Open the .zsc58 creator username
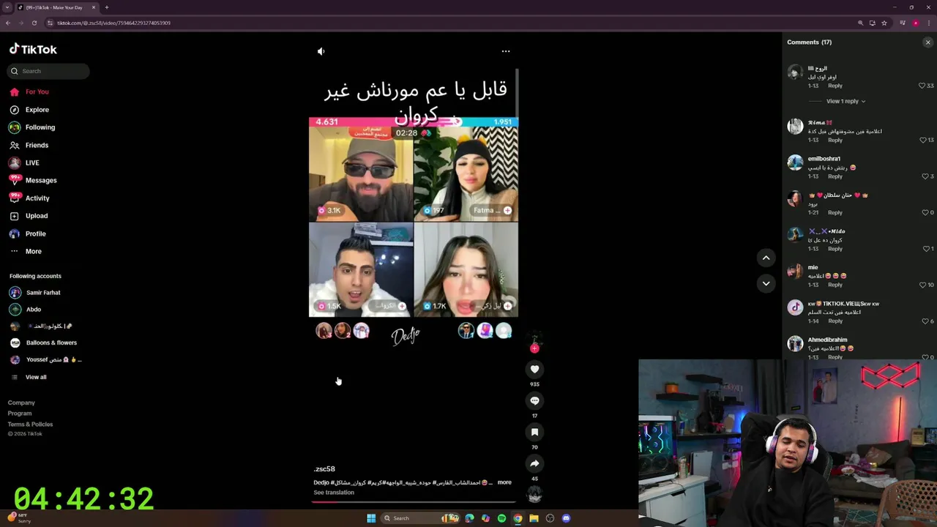937x527 pixels. 324,469
